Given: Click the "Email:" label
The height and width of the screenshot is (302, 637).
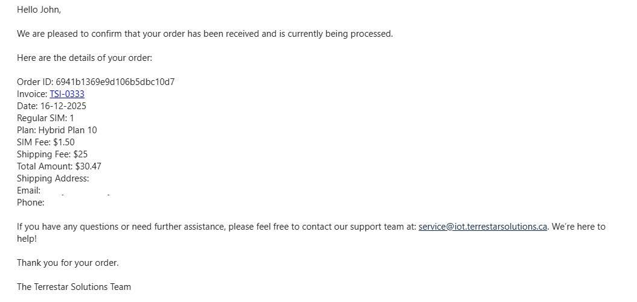Looking at the screenshot, I should pos(28,190).
